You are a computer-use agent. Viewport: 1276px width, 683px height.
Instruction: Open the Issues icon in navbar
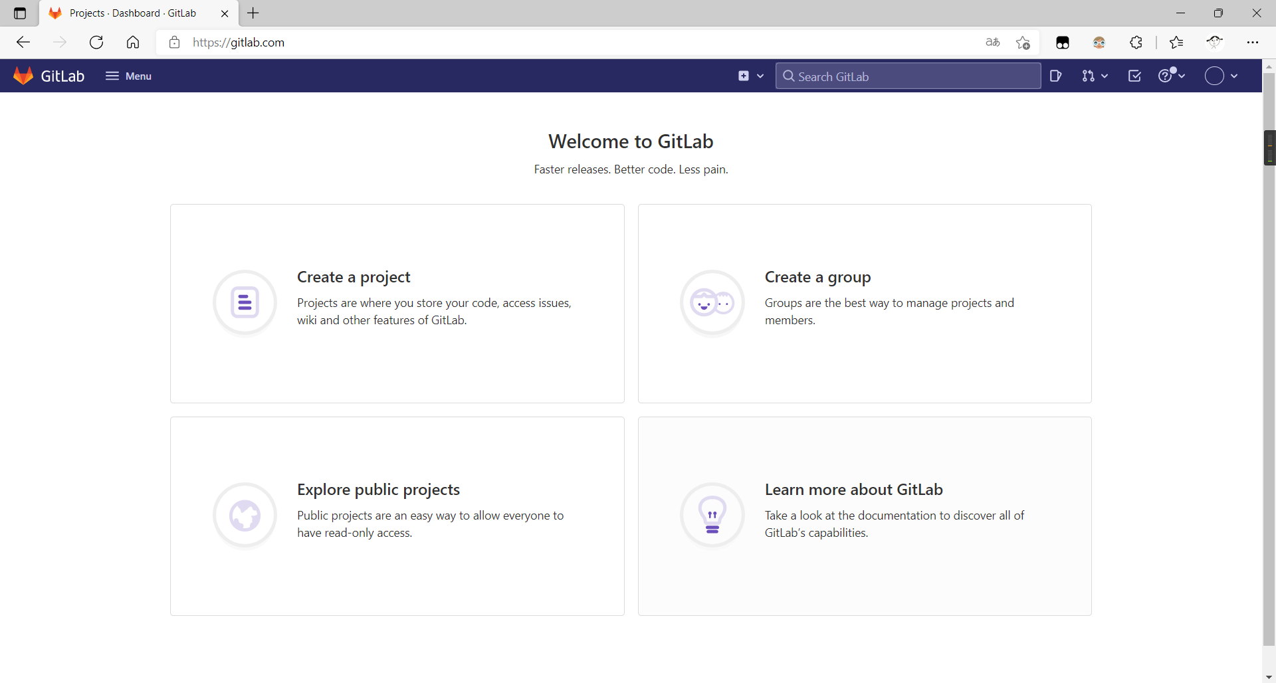coord(1055,76)
